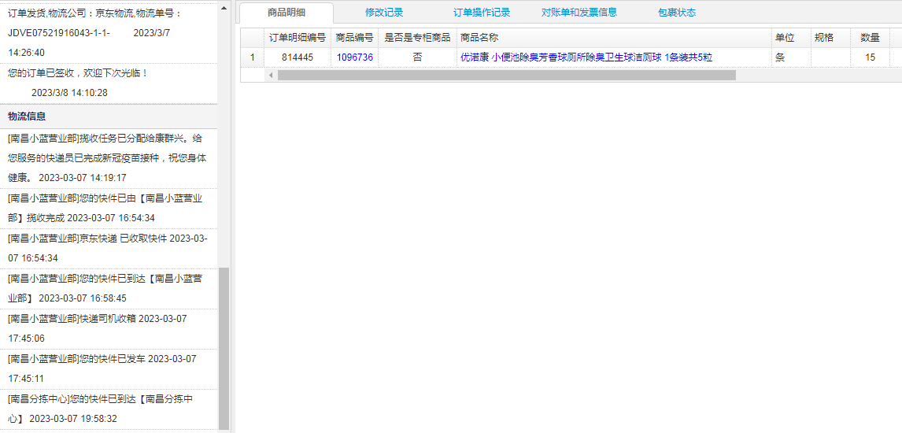902x433 pixels.
Task: Open product name link 优诺康 小便池除臭芳香球
Action: pos(586,57)
